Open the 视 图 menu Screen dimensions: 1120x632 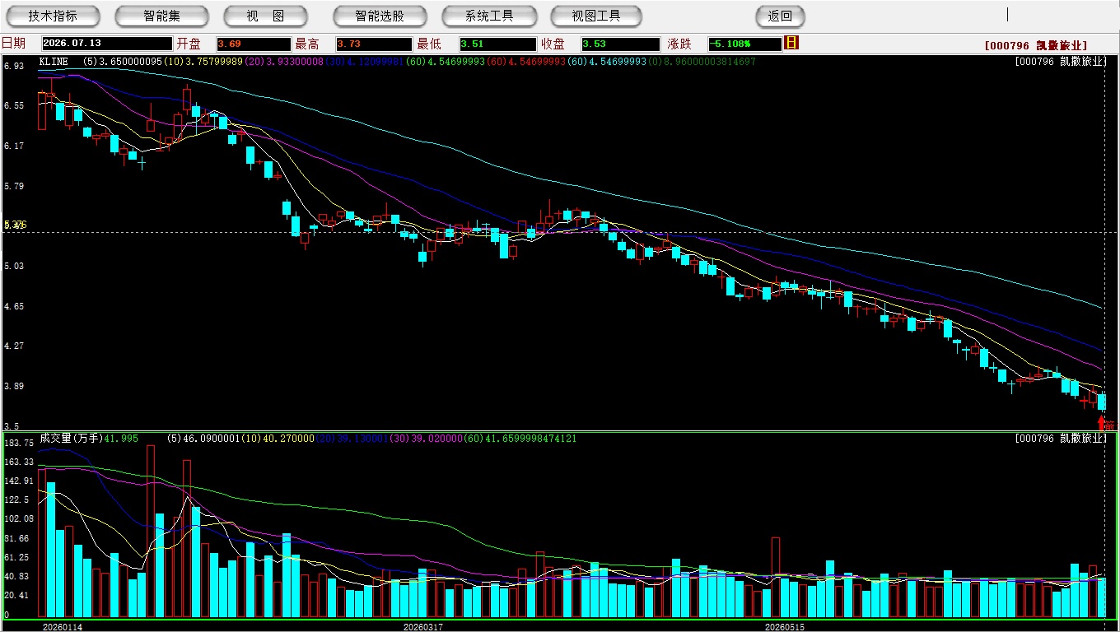266,16
